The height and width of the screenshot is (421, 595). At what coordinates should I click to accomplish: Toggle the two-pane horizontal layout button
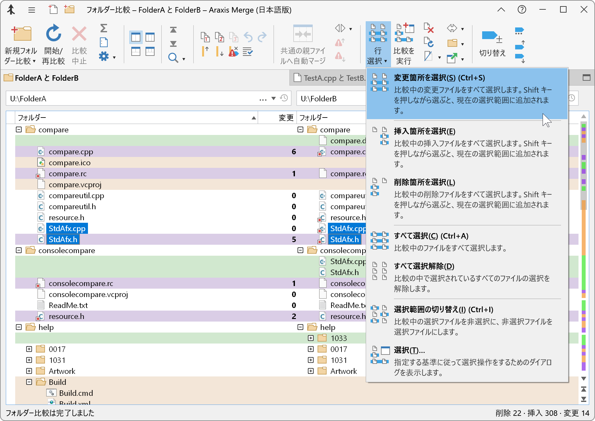tap(136, 51)
